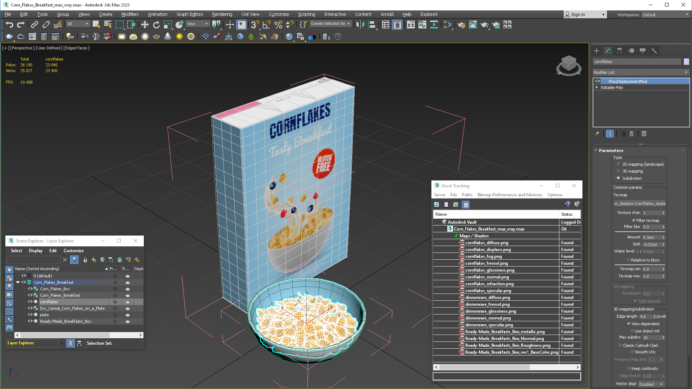Toggle the View-dependent checkbox
692x389 pixels.
tap(629, 324)
